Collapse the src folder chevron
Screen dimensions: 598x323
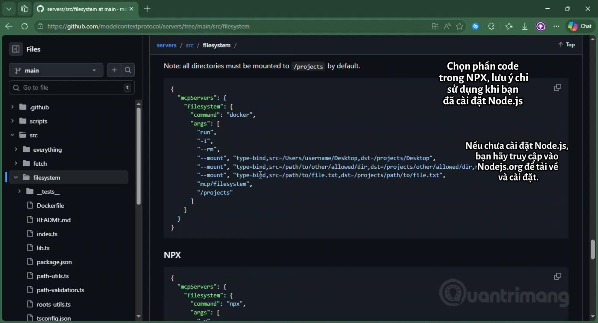click(12, 135)
